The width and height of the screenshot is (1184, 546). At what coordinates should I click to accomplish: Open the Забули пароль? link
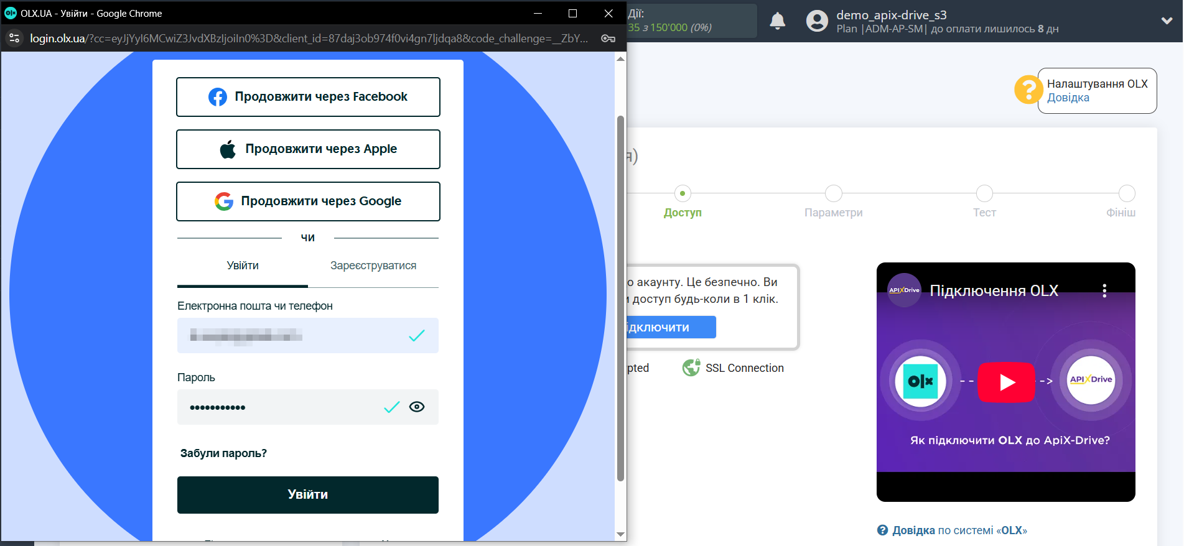click(223, 453)
